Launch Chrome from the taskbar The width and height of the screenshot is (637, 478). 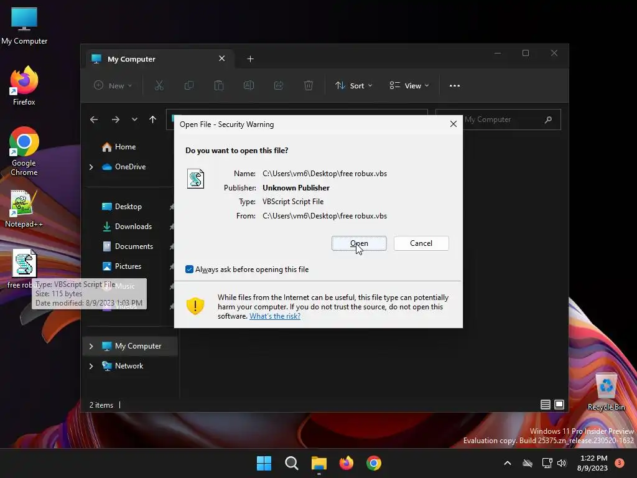tap(374, 463)
